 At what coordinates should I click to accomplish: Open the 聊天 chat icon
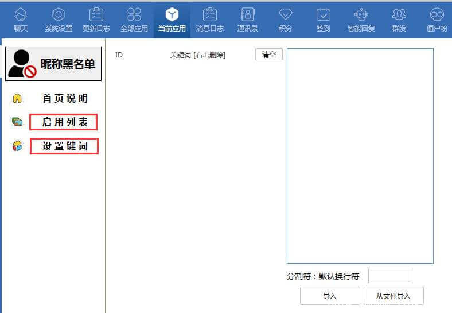(x=21, y=15)
